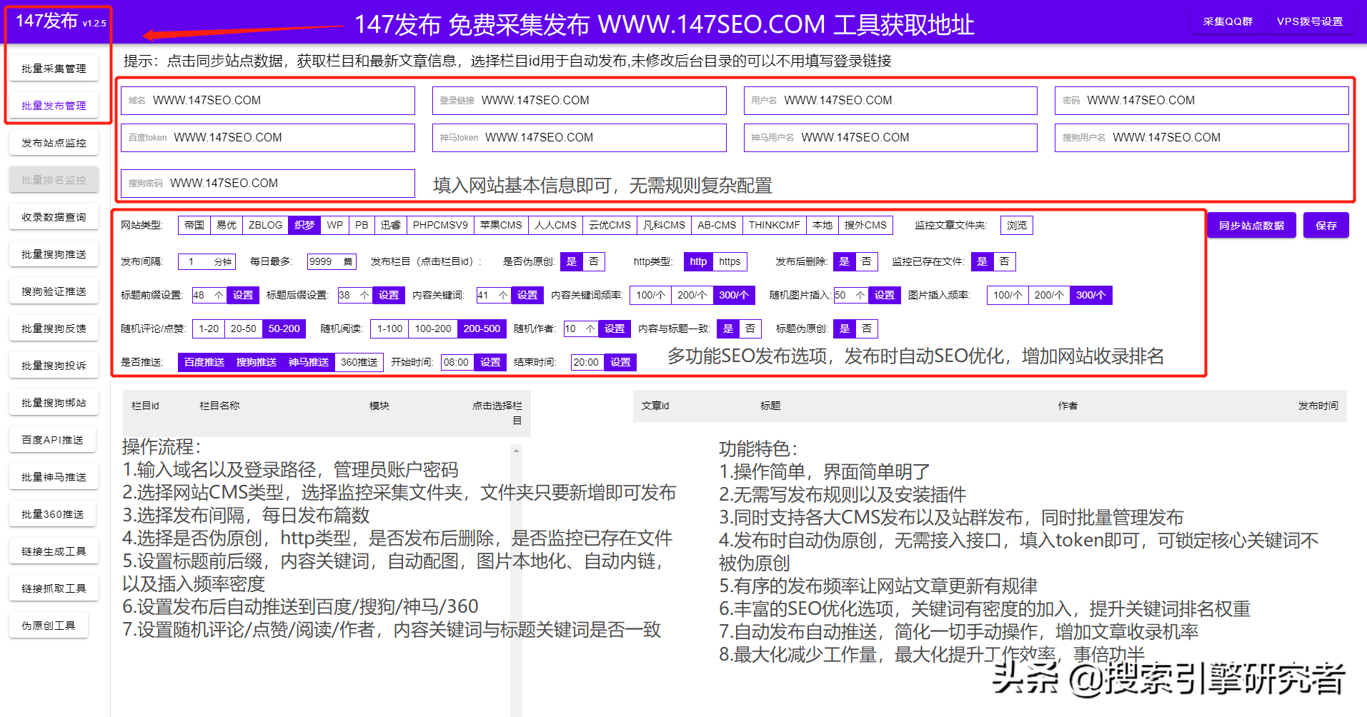Focus the 用户名 input field

click(x=890, y=101)
